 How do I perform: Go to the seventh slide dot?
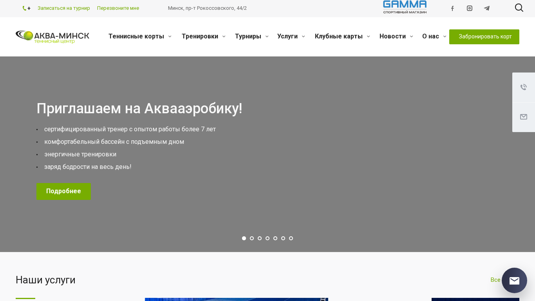(x=291, y=238)
